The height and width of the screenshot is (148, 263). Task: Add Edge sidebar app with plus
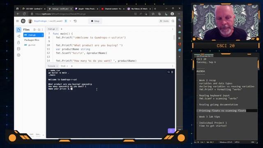click(180, 57)
